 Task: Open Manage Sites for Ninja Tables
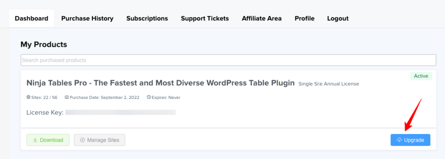point(100,140)
